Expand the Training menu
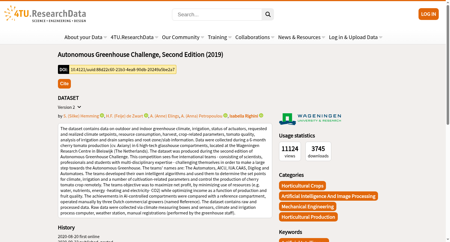The height and width of the screenshot is (242, 450). pyautogui.click(x=220, y=37)
